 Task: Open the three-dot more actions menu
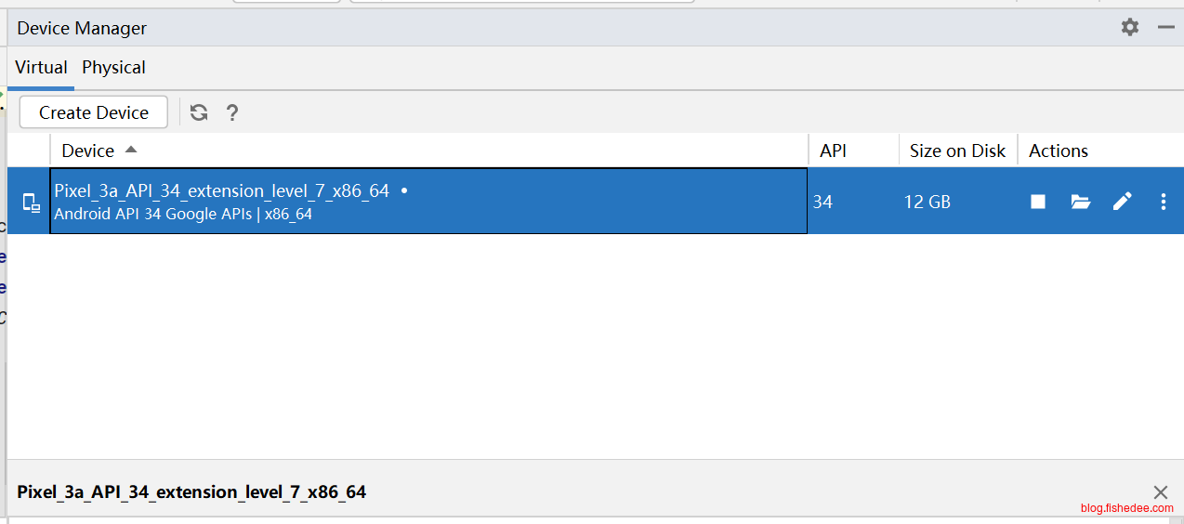click(1164, 202)
